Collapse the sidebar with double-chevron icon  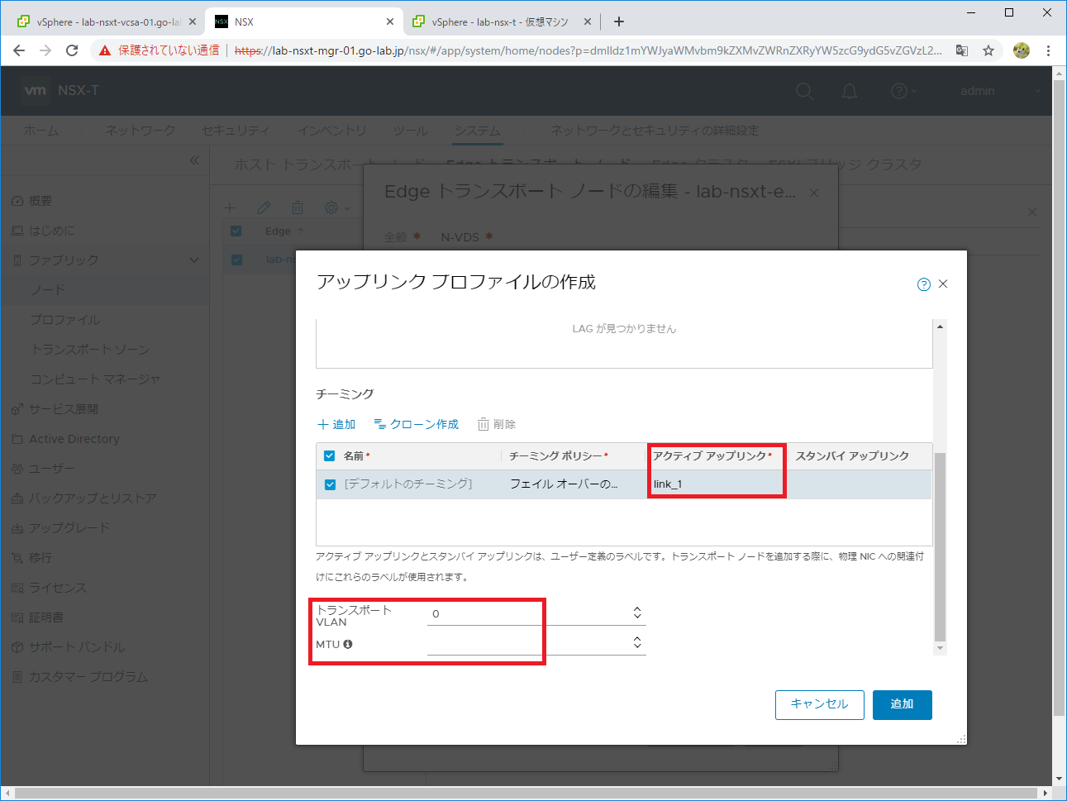(x=194, y=160)
